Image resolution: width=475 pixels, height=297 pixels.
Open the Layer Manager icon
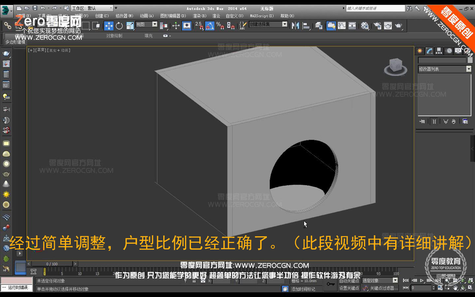point(319,25)
